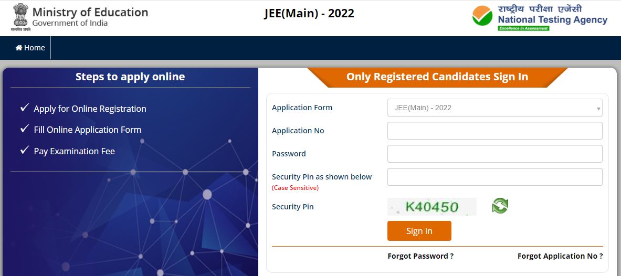Open the Forgot Application No link
The height and width of the screenshot is (276, 621).
tap(560, 256)
